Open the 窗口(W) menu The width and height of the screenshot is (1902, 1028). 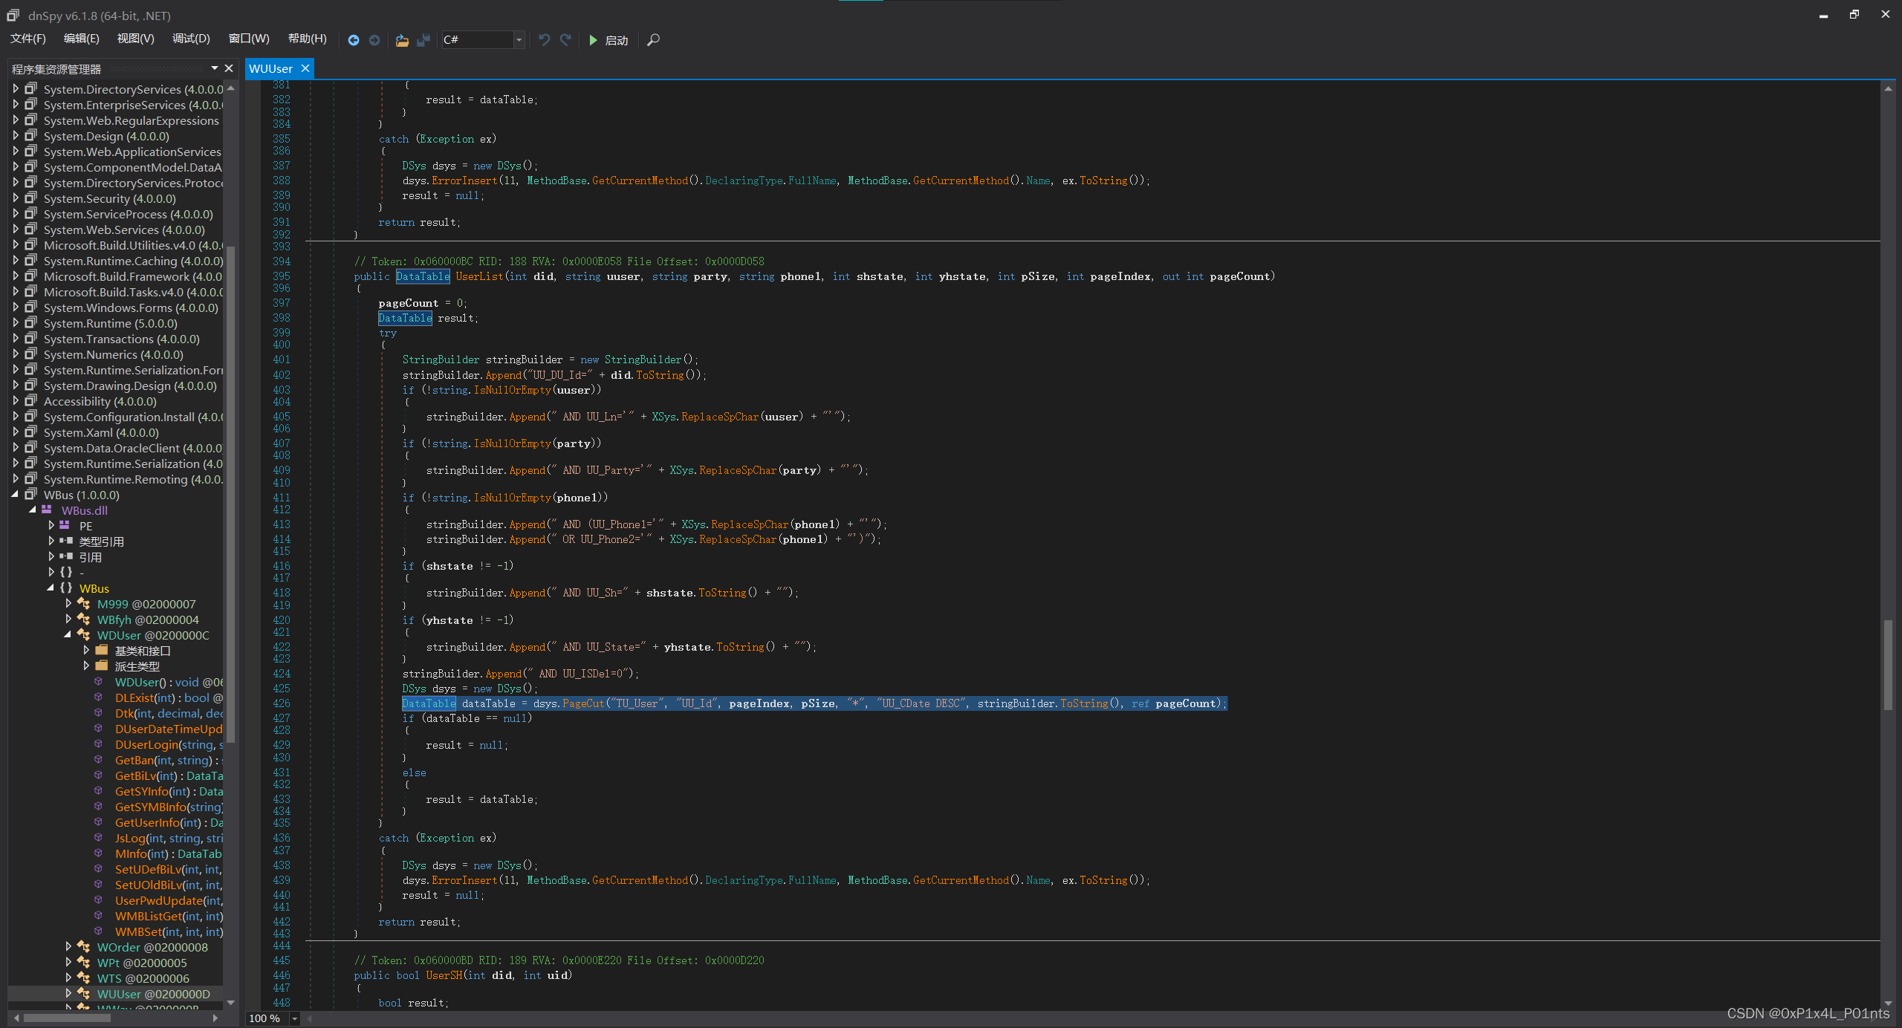(x=249, y=39)
